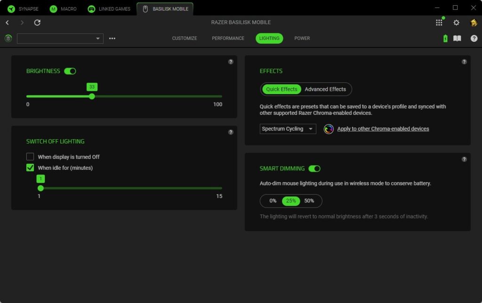Image resolution: width=482 pixels, height=303 pixels.
Task: Open the Linked Games tab
Action: [x=109, y=9]
